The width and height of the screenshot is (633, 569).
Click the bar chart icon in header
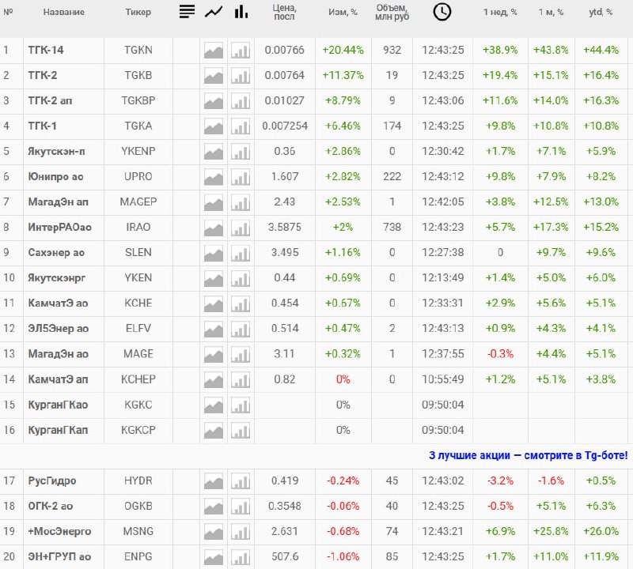(x=241, y=12)
